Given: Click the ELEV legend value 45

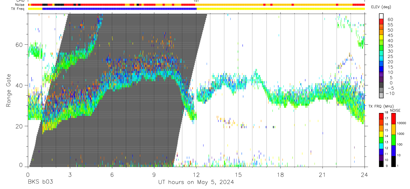Looking at the screenshot, I should tap(390, 35).
